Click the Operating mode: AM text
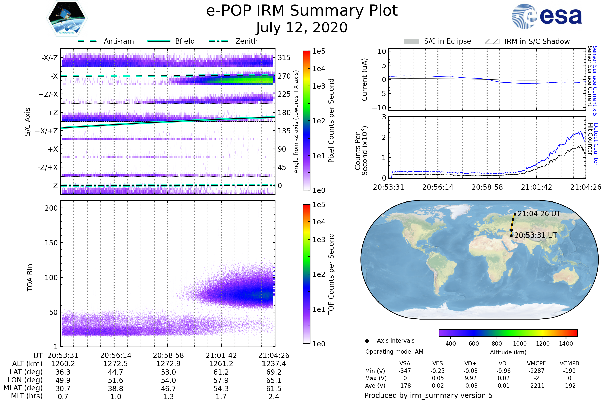The width and height of the screenshot is (604, 403). click(x=394, y=352)
